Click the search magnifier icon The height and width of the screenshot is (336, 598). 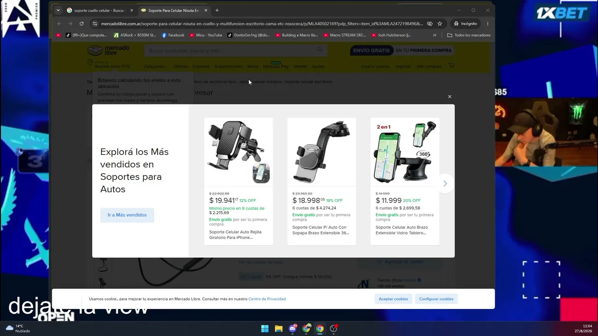[x=320, y=49]
